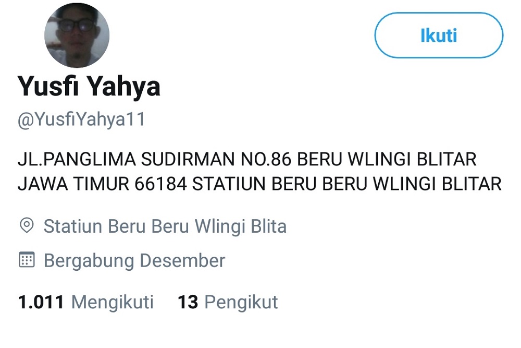
Task: Click the Statiun Beru Beru Wlingi location text
Action: pos(165,226)
